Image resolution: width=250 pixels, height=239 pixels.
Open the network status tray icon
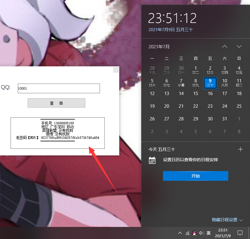(187, 233)
